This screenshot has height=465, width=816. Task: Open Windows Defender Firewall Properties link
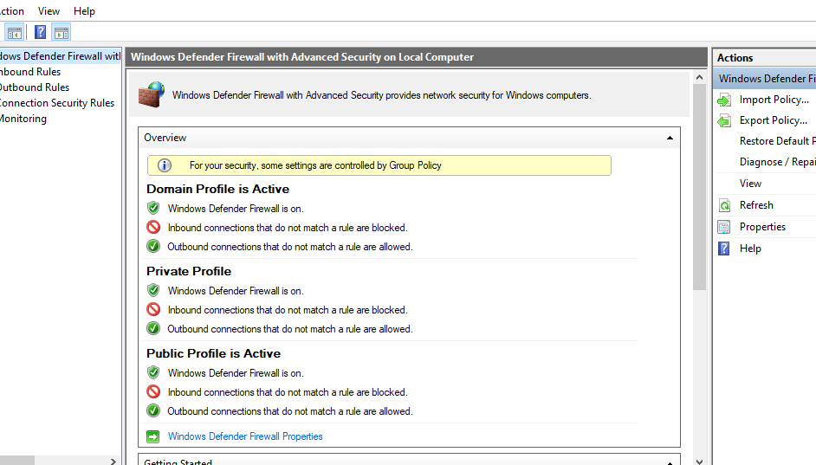[245, 436]
